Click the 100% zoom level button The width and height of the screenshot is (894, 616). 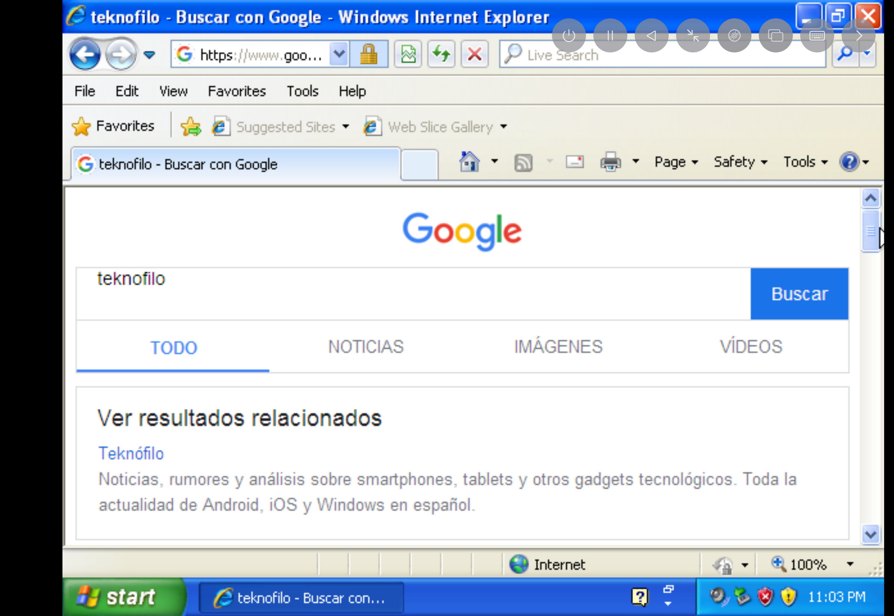point(799,564)
